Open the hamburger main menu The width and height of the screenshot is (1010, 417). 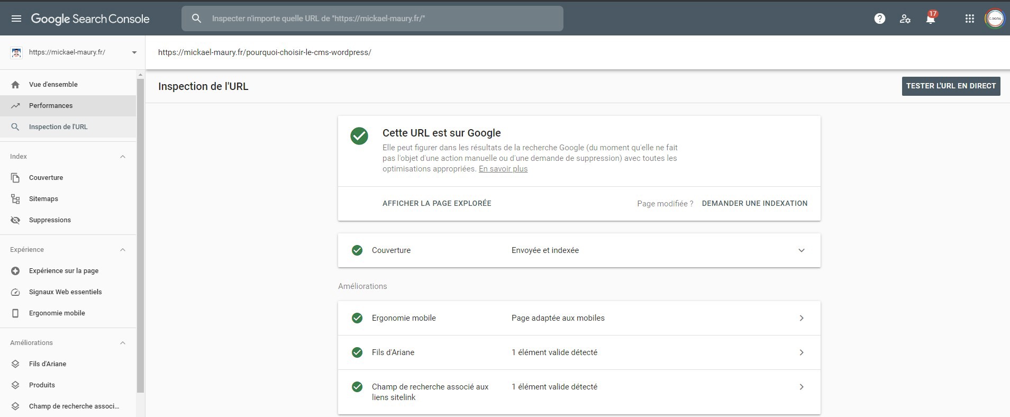(x=16, y=19)
